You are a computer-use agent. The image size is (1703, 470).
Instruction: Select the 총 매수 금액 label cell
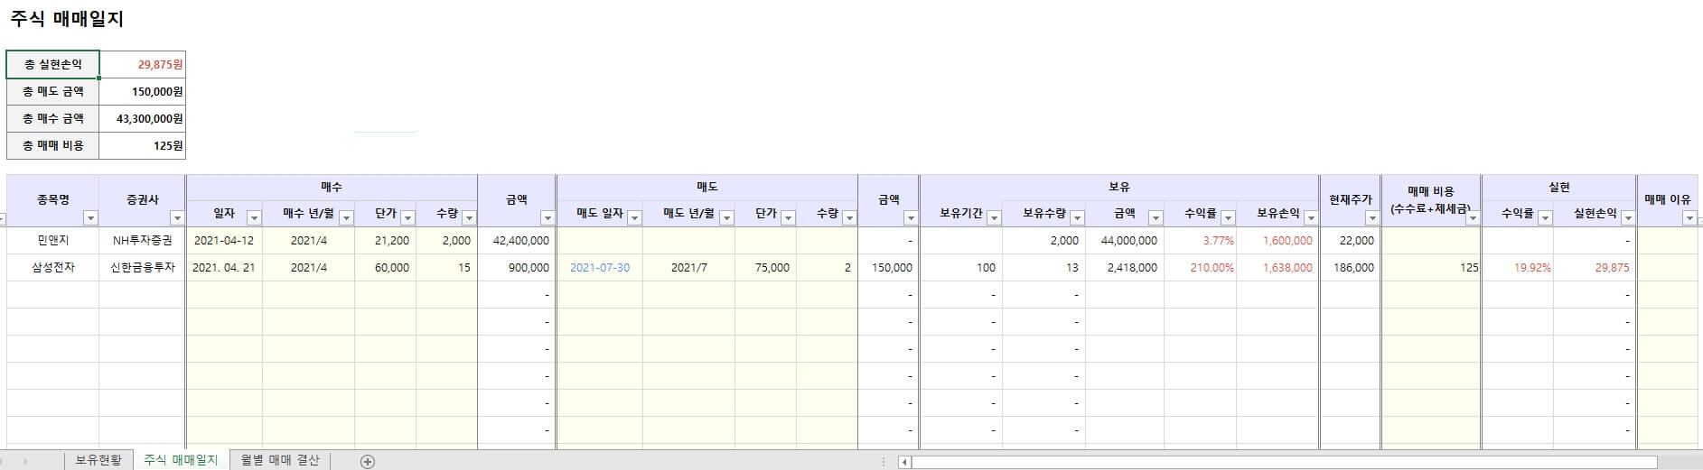tap(53, 118)
